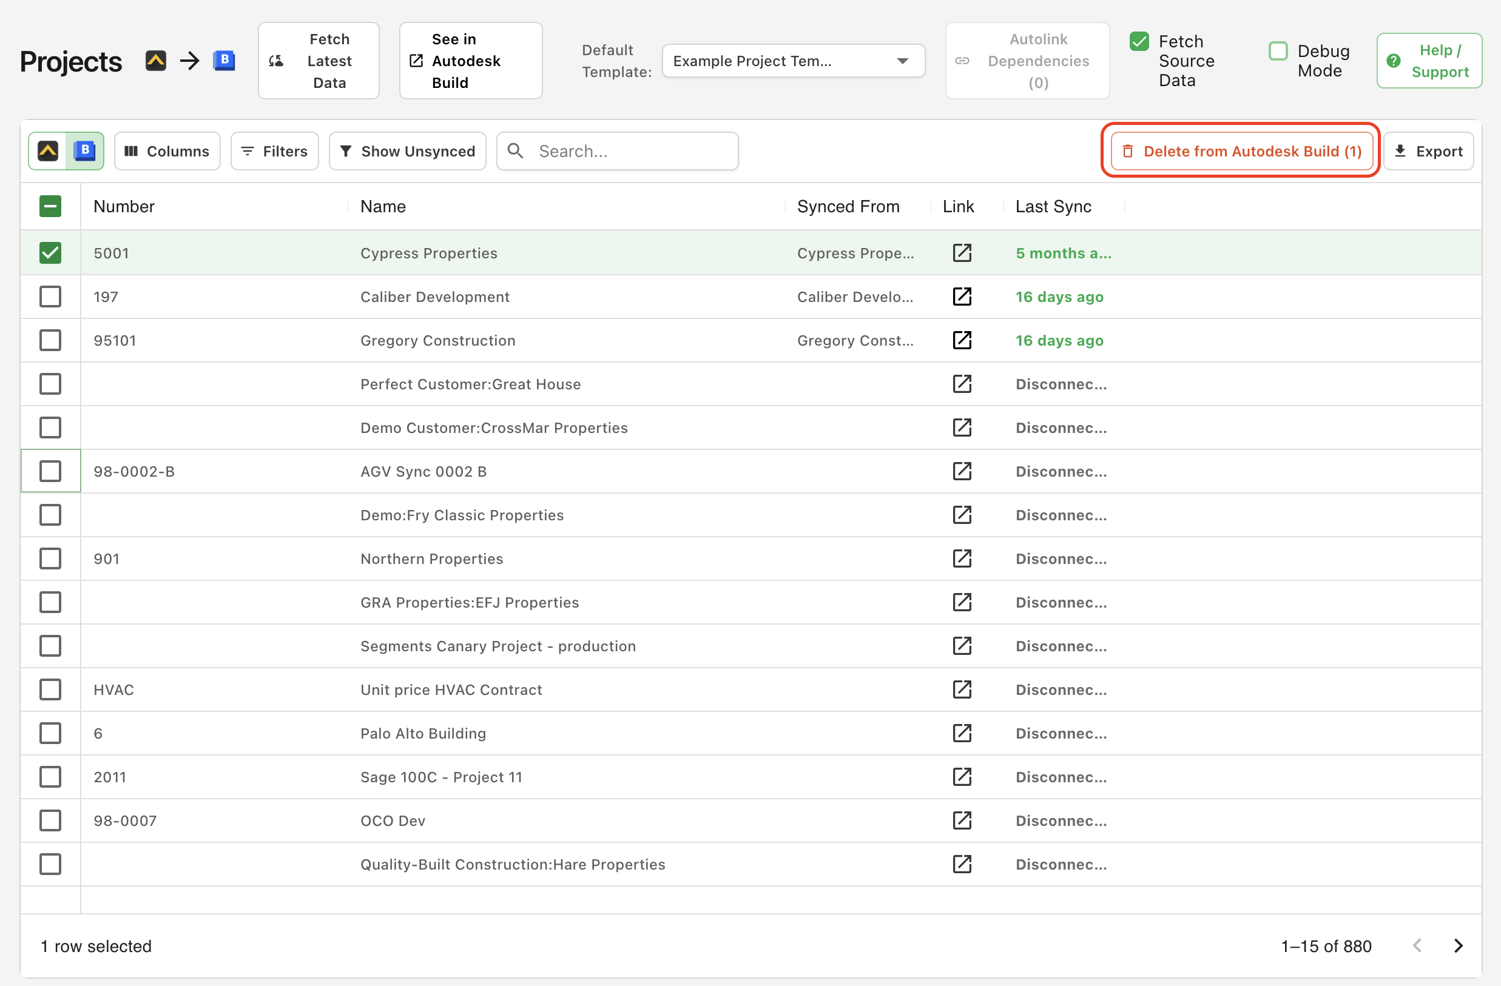Enable the Debug Mode checkbox
1501x986 pixels.
(1278, 51)
